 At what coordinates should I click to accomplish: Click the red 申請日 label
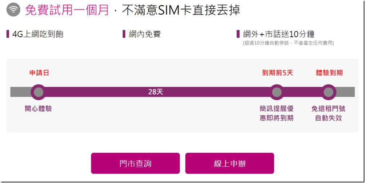(39, 73)
